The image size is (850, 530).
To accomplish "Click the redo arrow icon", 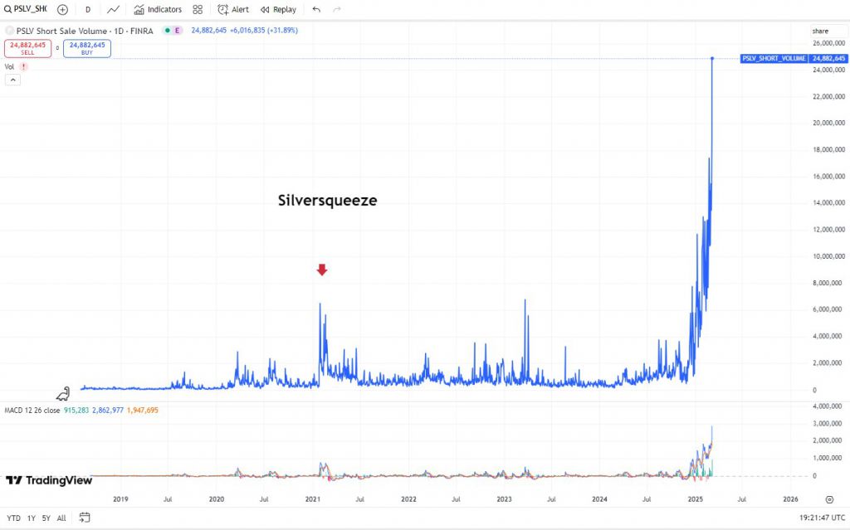I will 337,9.
